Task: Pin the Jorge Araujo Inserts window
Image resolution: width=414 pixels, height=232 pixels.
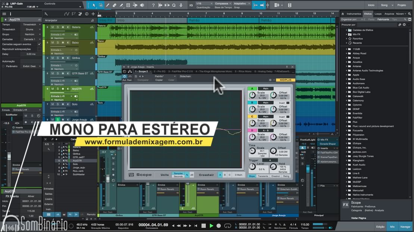Action: [287, 67]
